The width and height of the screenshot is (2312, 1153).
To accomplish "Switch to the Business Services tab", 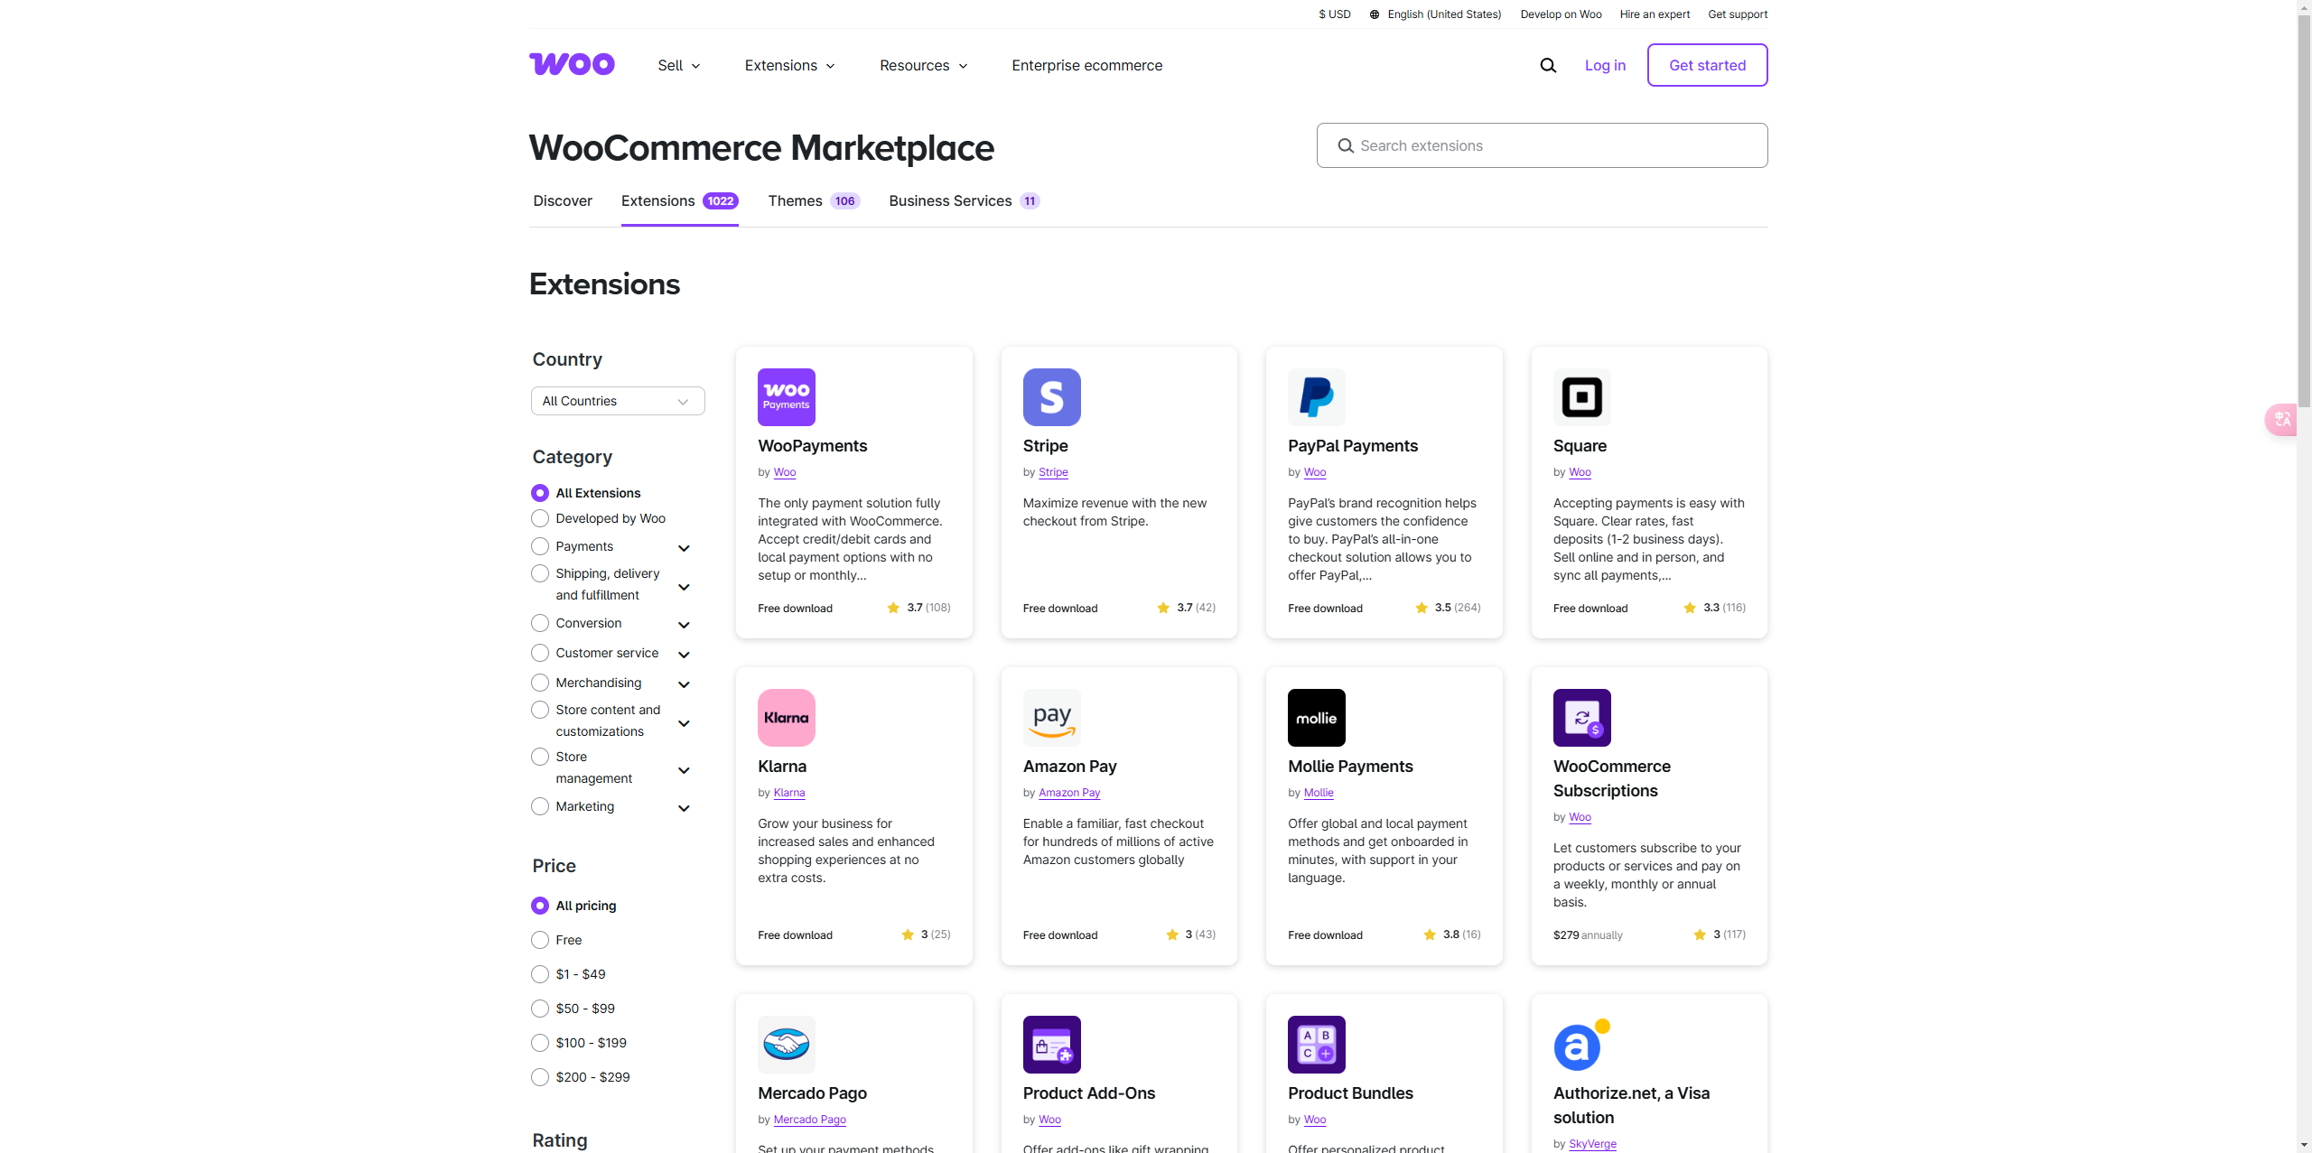I will coord(965,200).
